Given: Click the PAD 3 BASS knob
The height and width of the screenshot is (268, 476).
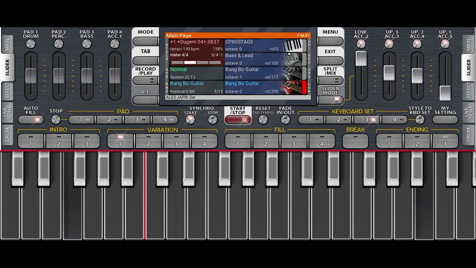Looking at the screenshot, I should point(87,44).
